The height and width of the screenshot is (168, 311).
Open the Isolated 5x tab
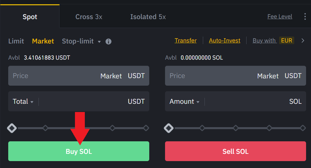pyautogui.click(x=148, y=17)
